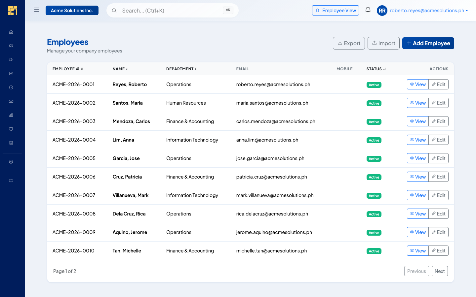The height and width of the screenshot is (297, 476).
Task: Edit Tan, Michelle's record
Action: pyautogui.click(x=439, y=251)
